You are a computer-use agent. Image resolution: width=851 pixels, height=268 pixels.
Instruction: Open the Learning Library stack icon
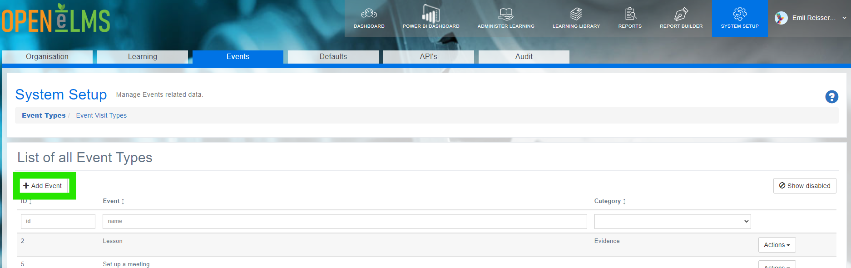click(576, 14)
